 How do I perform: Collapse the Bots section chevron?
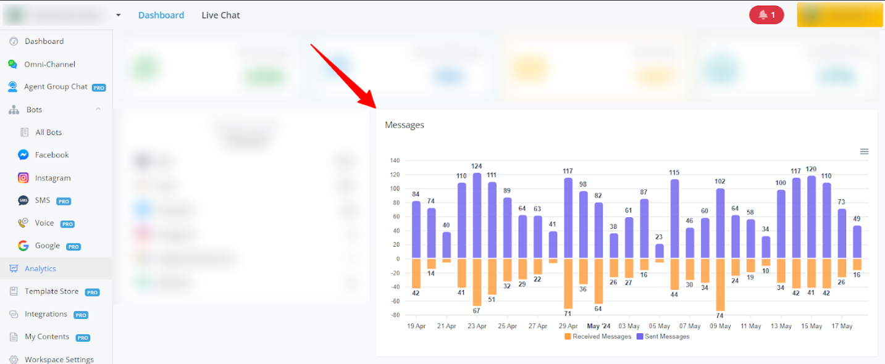click(98, 109)
